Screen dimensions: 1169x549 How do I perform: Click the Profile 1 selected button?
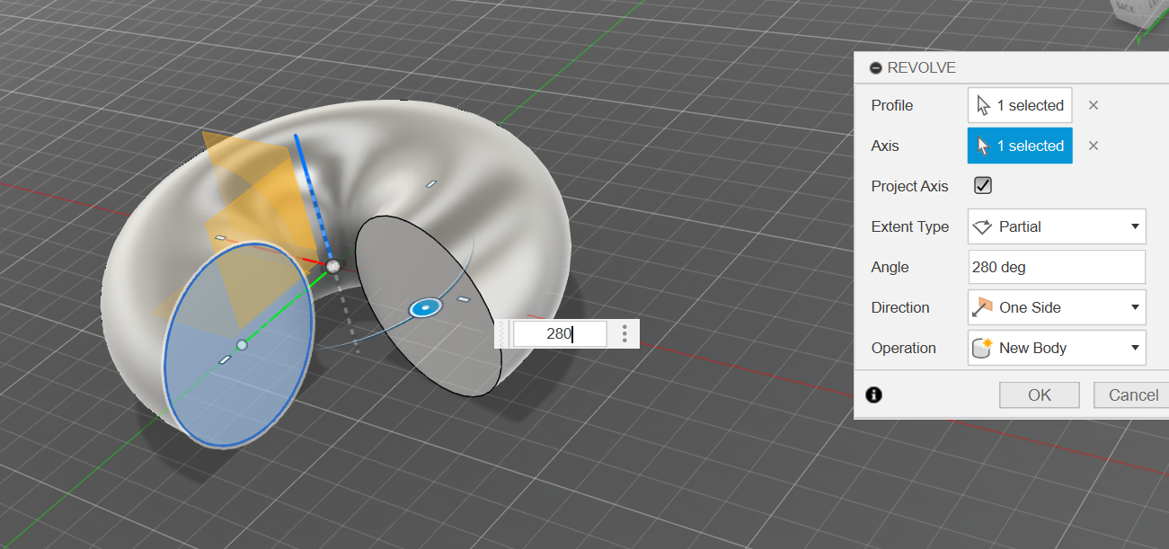[1020, 105]
